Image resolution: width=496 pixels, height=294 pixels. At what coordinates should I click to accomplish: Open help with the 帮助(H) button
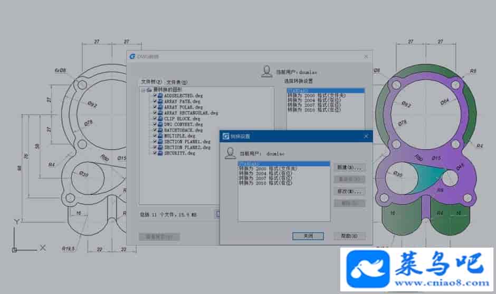pos(349,236)
